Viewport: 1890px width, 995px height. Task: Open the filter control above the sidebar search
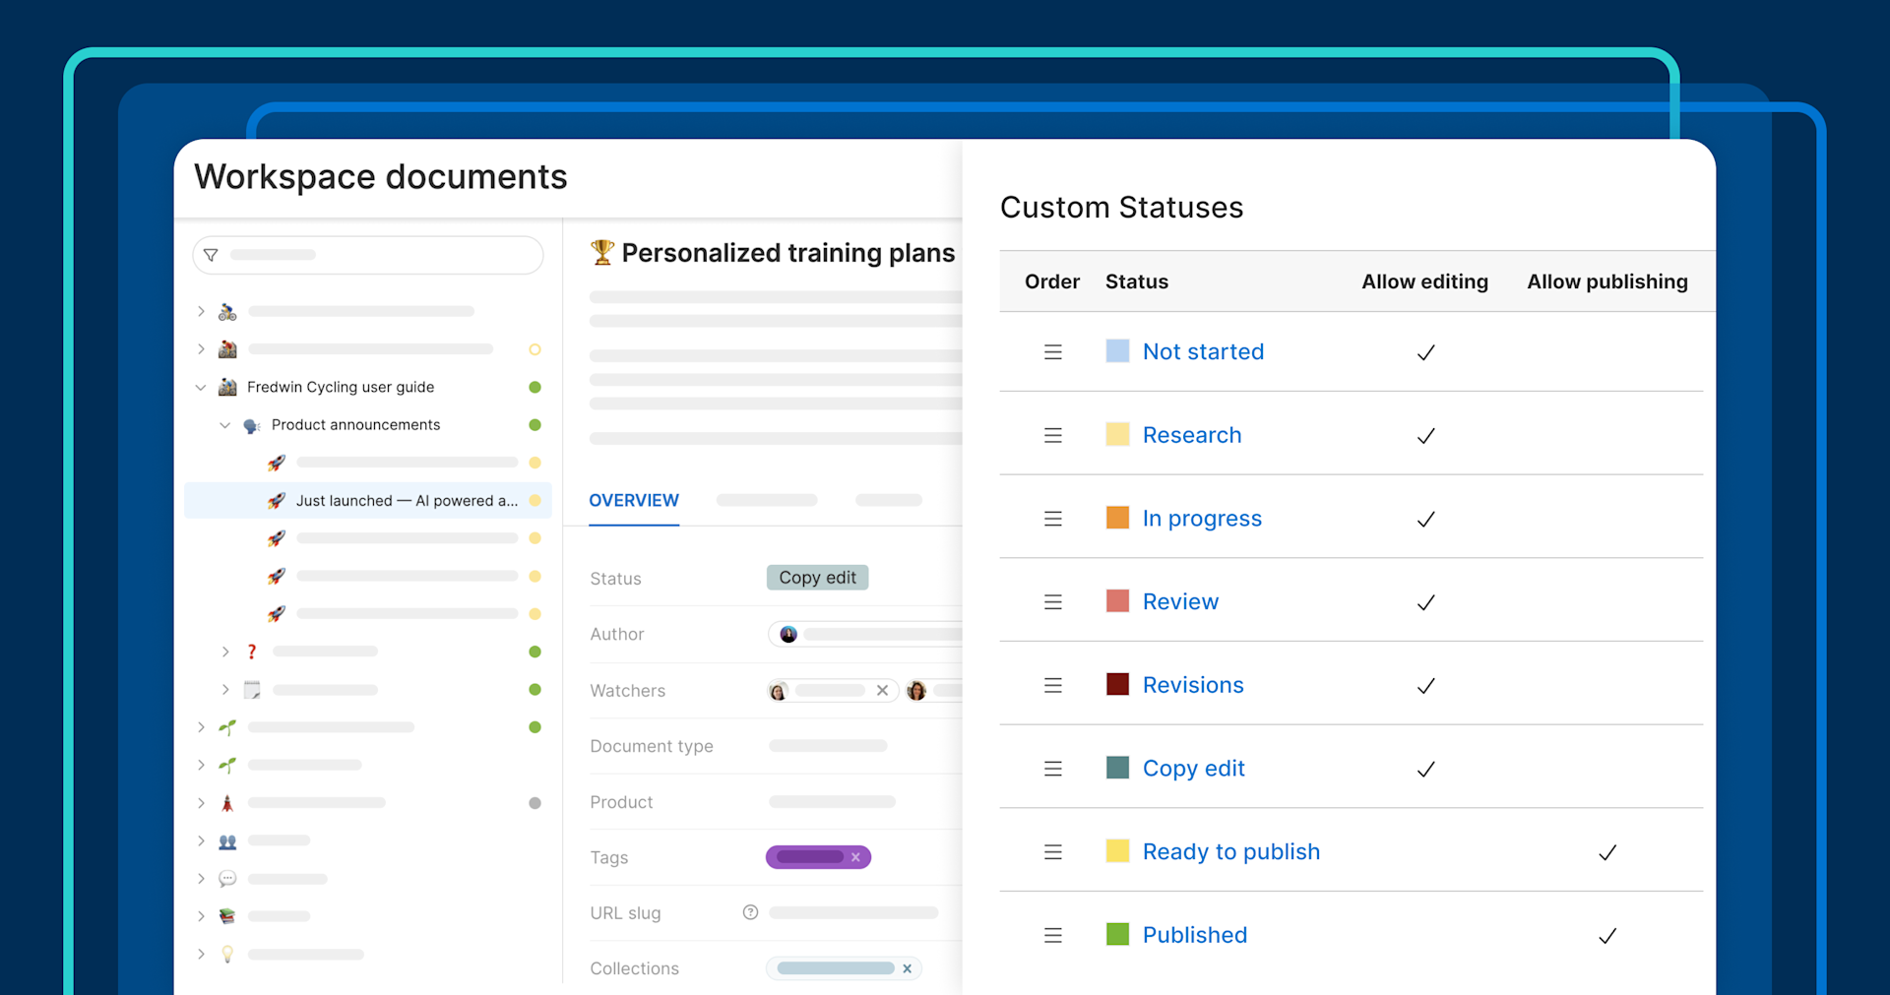210,254
